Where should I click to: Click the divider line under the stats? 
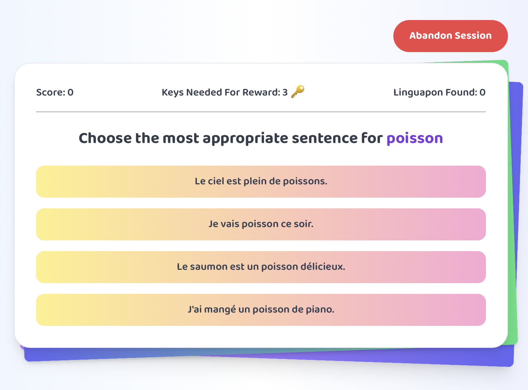coord(261,112)
